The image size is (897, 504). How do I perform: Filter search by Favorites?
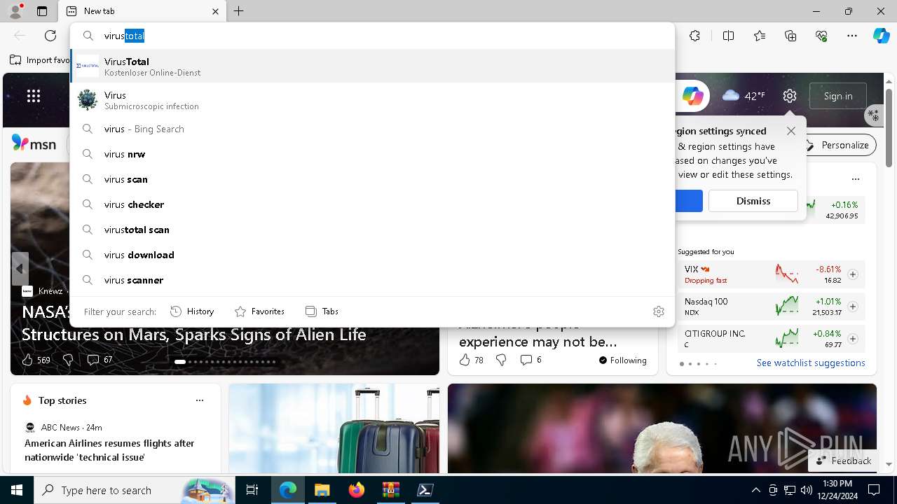pos(259,311)
